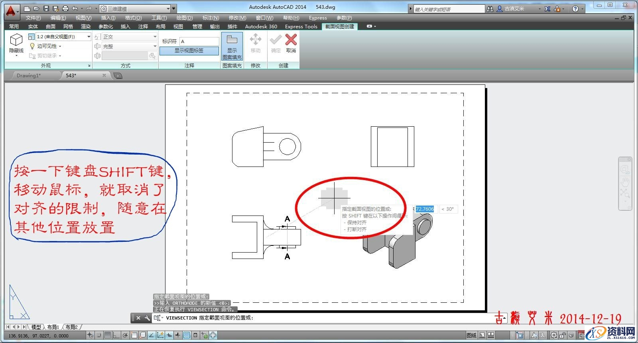
Task: Open the 1:2 view scale dropdown
Action: pyautogui.click(x=63, y=37)
